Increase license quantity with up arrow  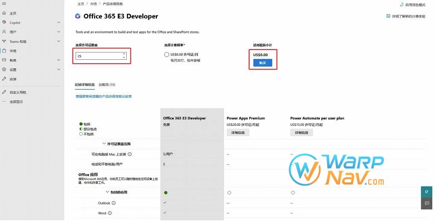[x=124, y=54]
